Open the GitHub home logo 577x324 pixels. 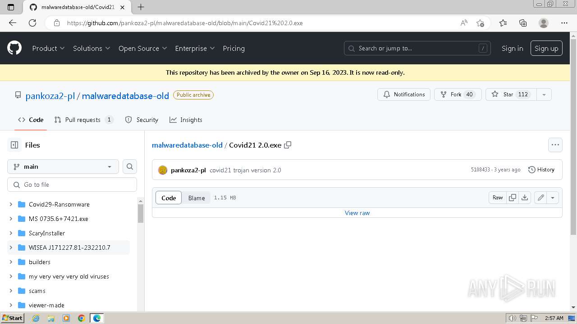(14, 48)
